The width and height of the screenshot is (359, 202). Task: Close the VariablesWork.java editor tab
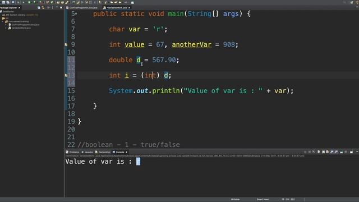point(130,7)
